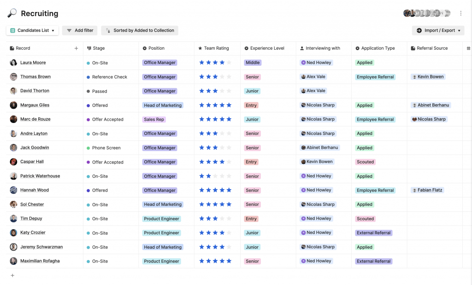Click the hash column icon at far right

468,48
